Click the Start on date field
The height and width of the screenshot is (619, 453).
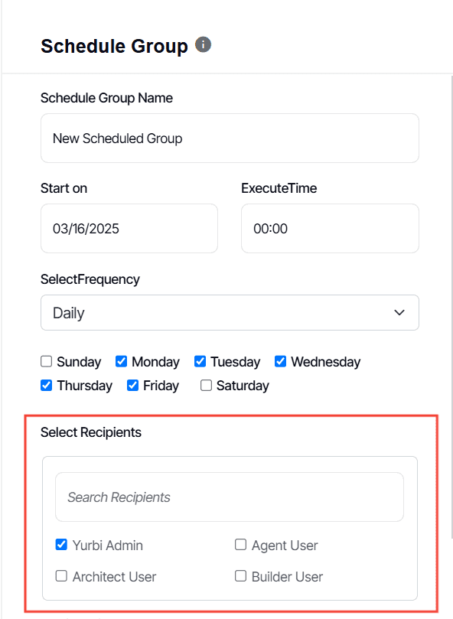tap(129, 228)
